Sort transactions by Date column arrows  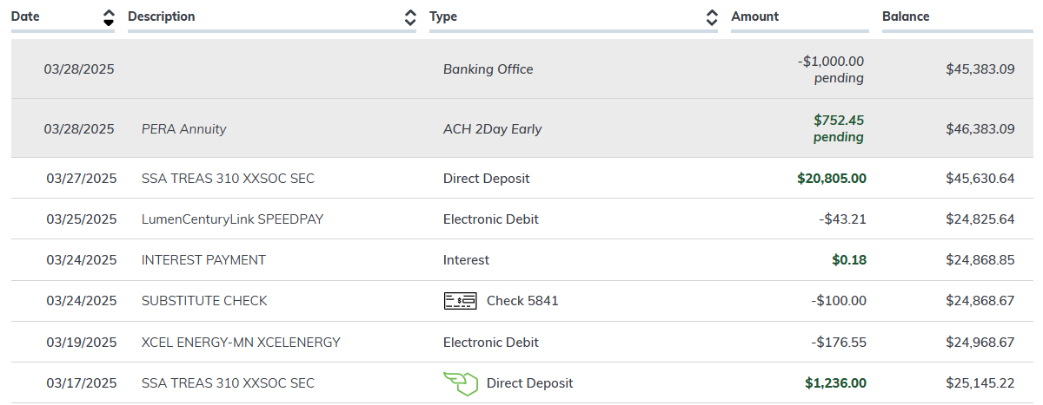click(108, 17)
